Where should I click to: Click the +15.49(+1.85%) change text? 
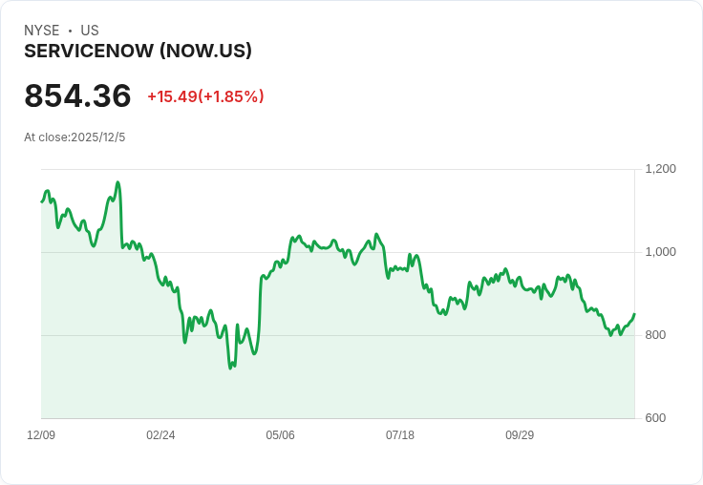point(205,96)
